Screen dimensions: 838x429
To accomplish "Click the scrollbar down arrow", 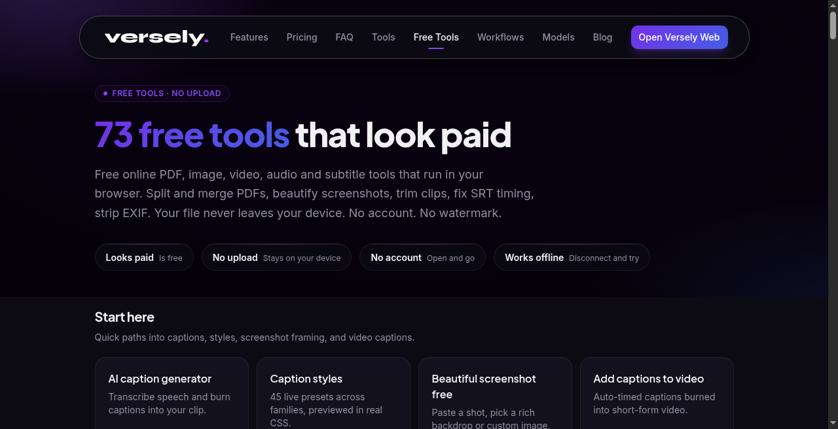I will [833, 424].
